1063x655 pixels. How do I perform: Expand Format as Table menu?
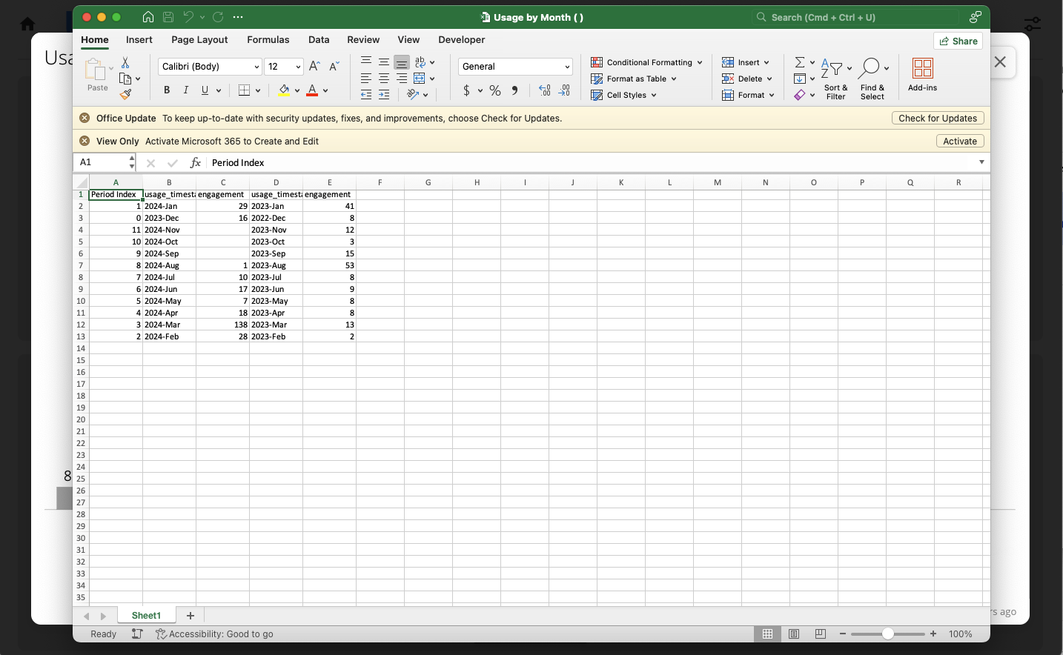pos(674,79)
